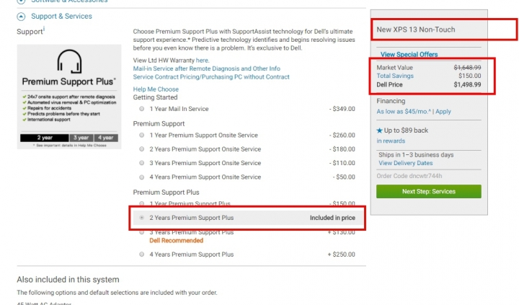Viewport: 519px width, 305px height.
Task: Open the Total Savings link
Action: 395,76
